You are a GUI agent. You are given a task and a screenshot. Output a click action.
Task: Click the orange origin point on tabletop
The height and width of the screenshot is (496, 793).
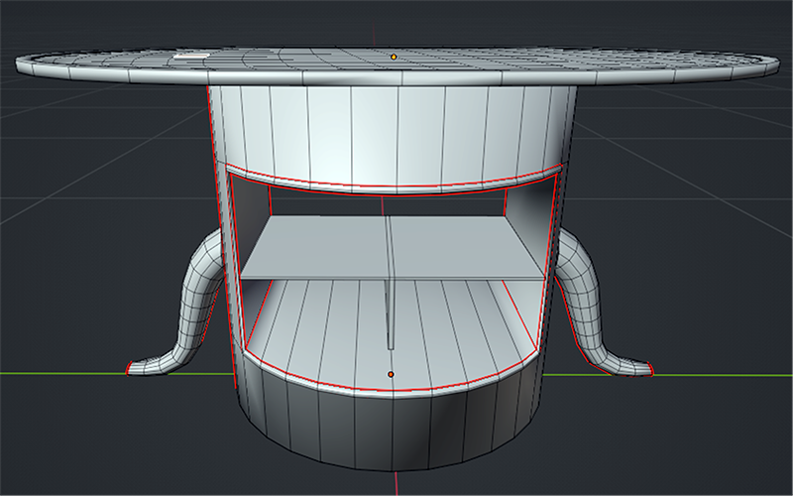pyautogui.click(x=394, y=58)
